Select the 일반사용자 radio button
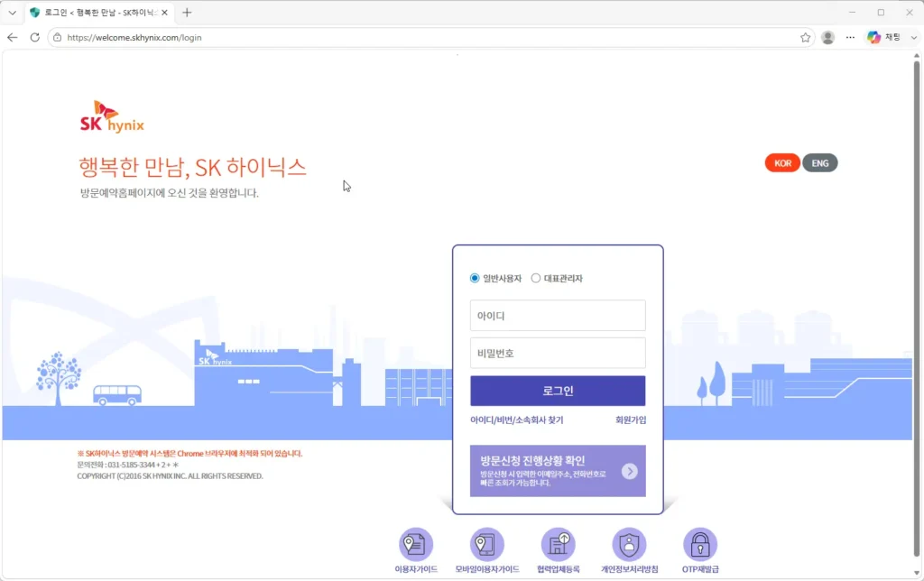Viewport: 924px width, 581px height. tap(475, 278)
